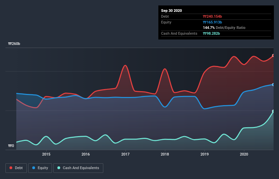This screenshot has width=279, height=179.
Task: Click the 2016 x-axis label
Action: click(x=86, y=154)
